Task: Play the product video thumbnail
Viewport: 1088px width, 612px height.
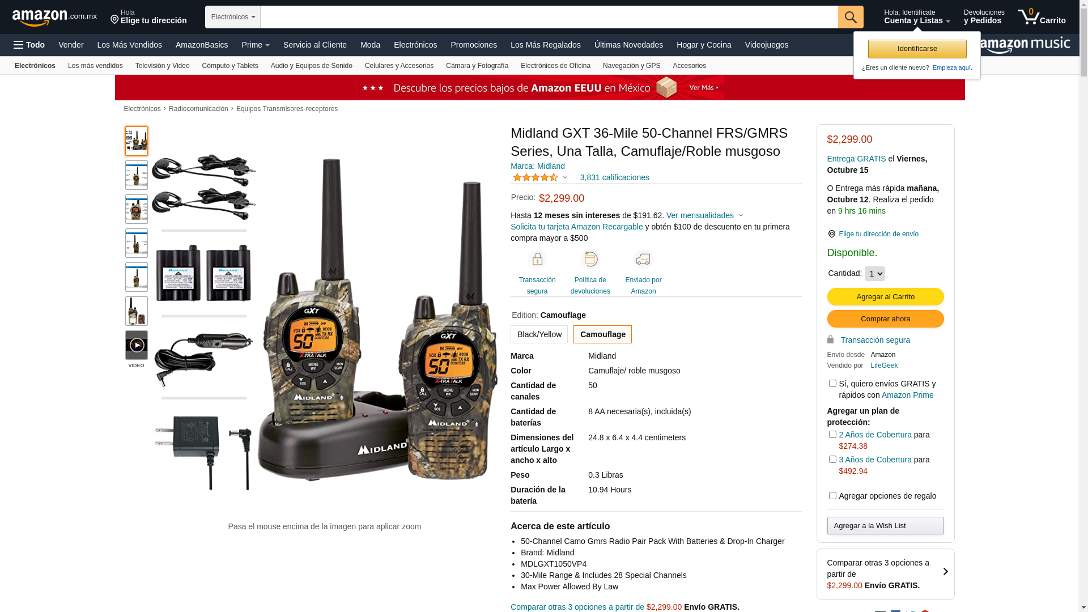Action: tap(137, 345)
